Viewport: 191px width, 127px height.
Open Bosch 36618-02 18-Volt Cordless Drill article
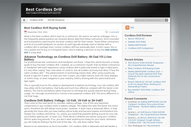(x=147, y=84)
